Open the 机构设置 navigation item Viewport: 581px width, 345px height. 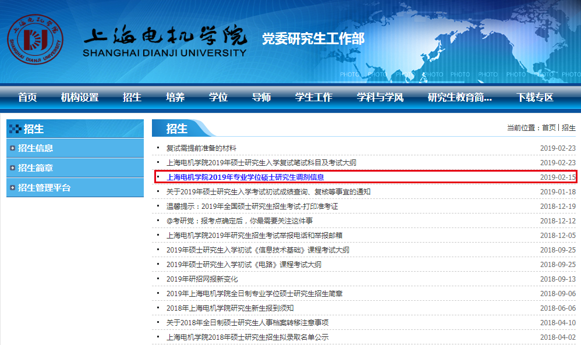[x=80, y=97]
